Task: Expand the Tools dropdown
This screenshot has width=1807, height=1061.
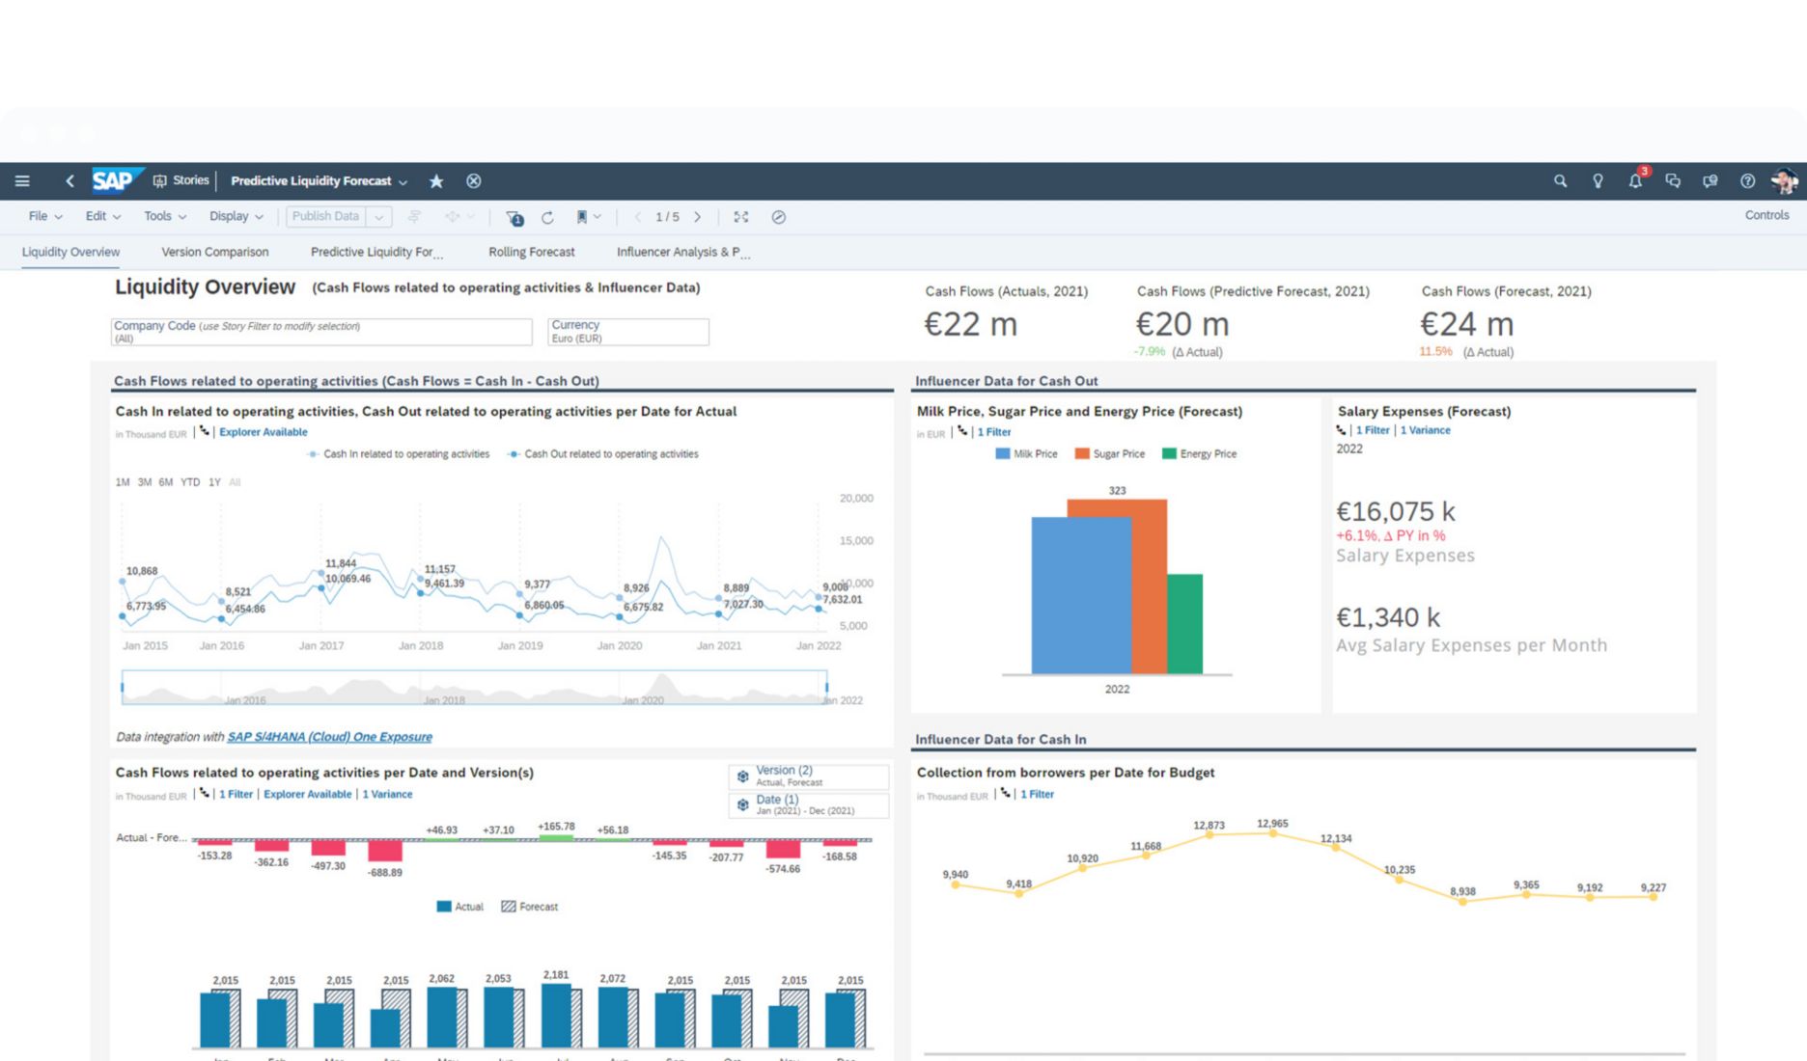Action: pyautogui.click(x=163, y=216)
